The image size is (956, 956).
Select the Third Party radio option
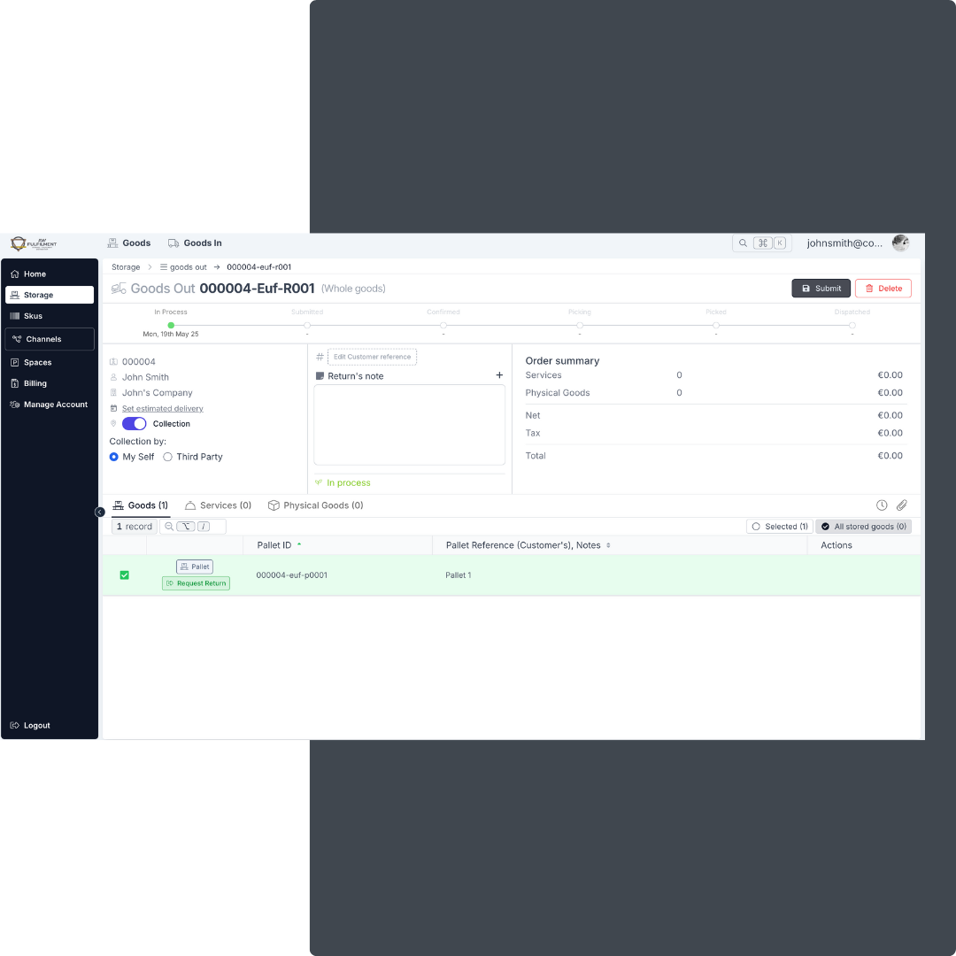point(168,457)
